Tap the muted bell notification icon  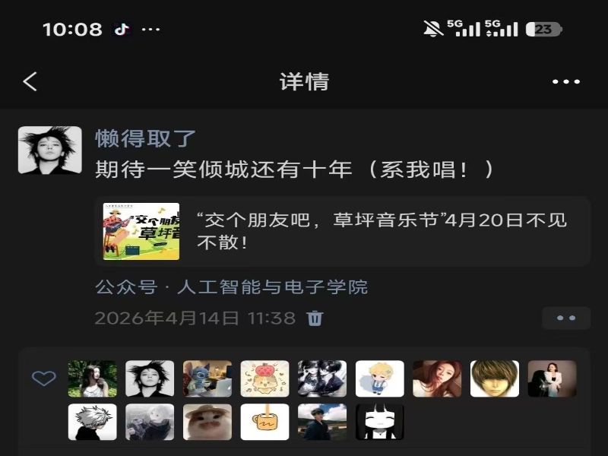(433, 29)
